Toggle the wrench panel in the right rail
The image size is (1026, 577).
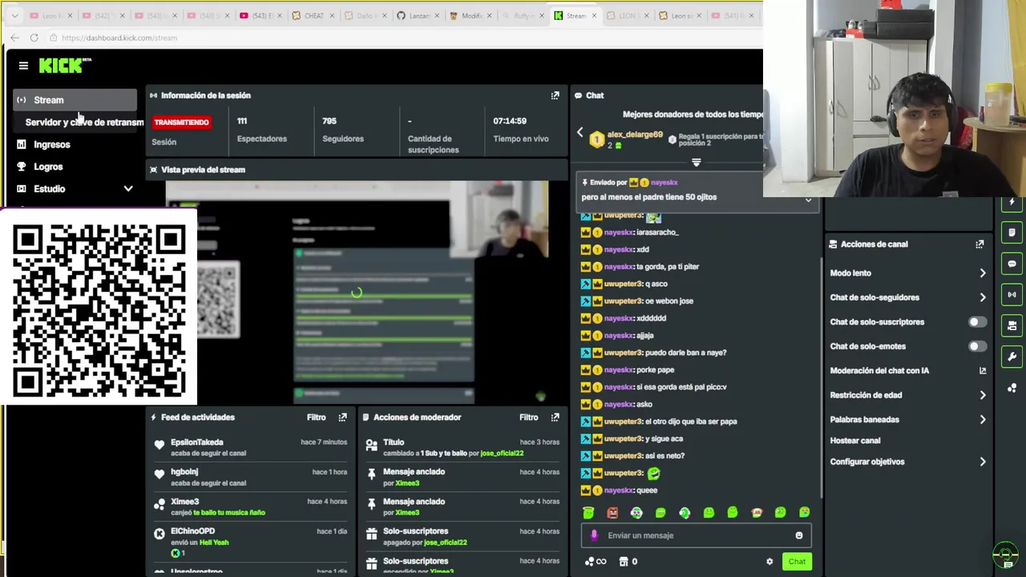coord(1012,357)
